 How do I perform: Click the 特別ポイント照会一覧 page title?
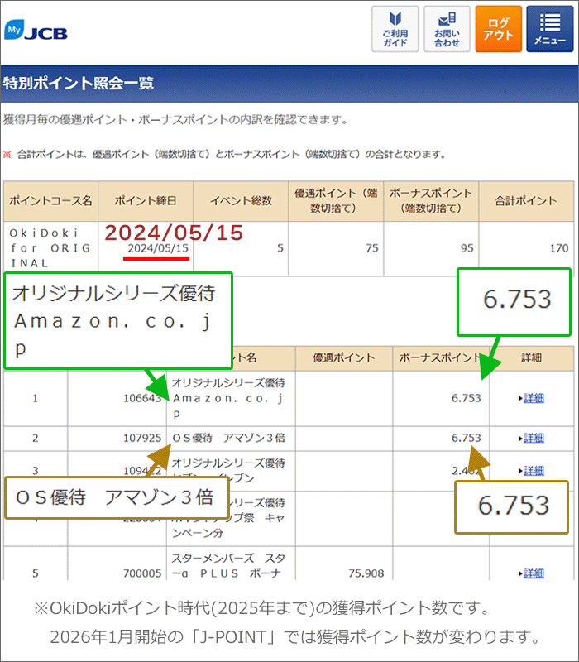pyautogui.click(x=79, y=84)
